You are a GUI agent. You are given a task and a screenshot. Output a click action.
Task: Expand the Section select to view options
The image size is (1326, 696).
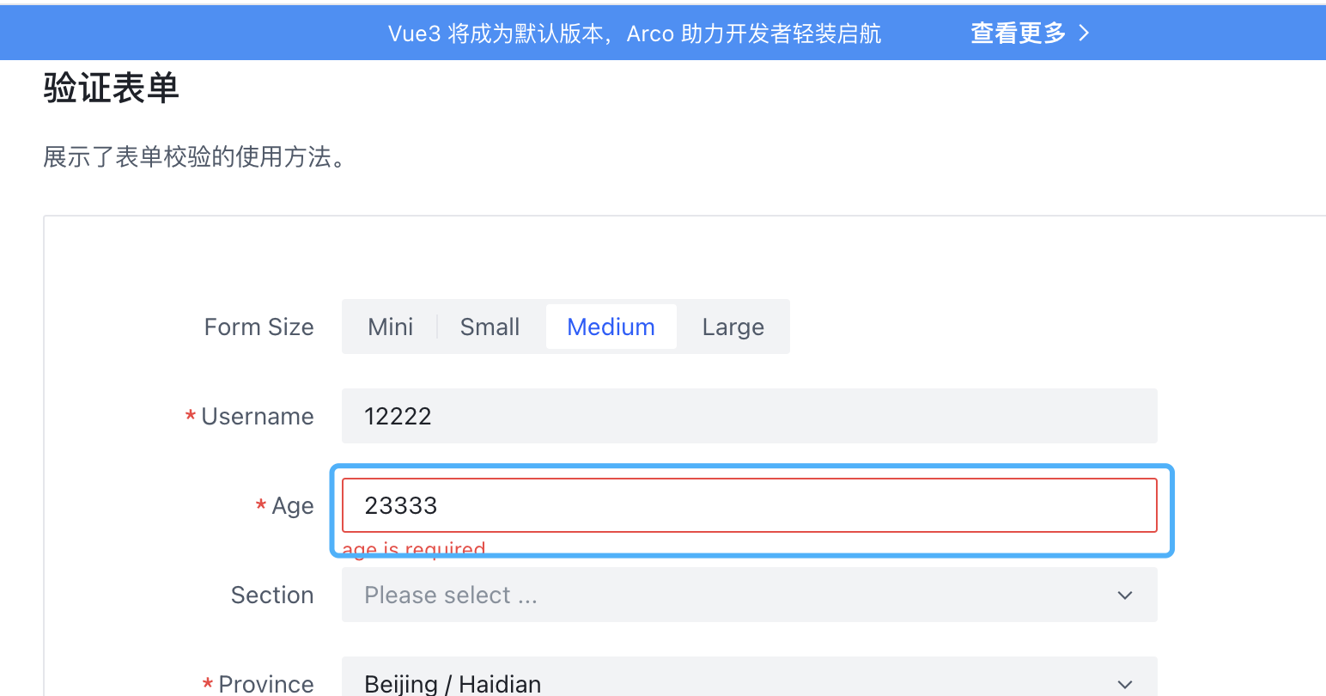[x=747, y=595]
